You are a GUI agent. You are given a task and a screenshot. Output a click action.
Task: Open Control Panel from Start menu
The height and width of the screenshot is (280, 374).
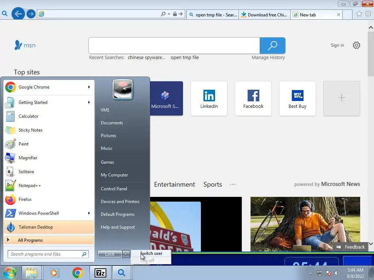(114, 189)
